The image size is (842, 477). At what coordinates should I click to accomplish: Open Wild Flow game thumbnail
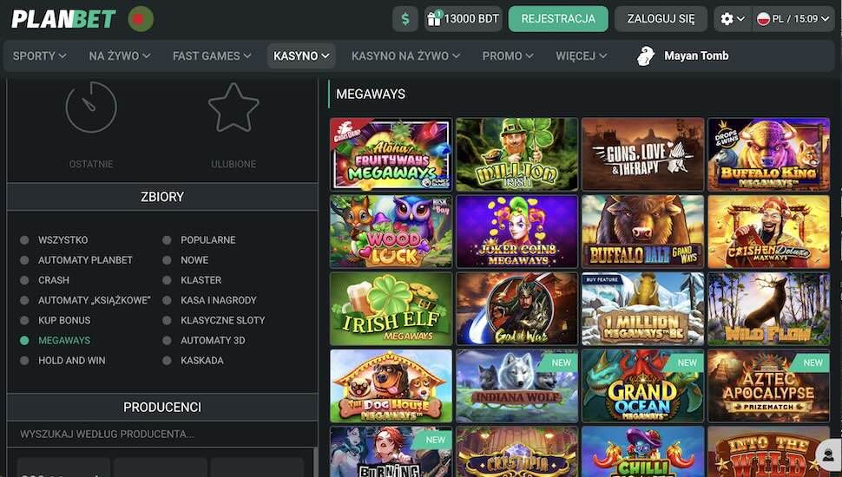tap(768, 309)
